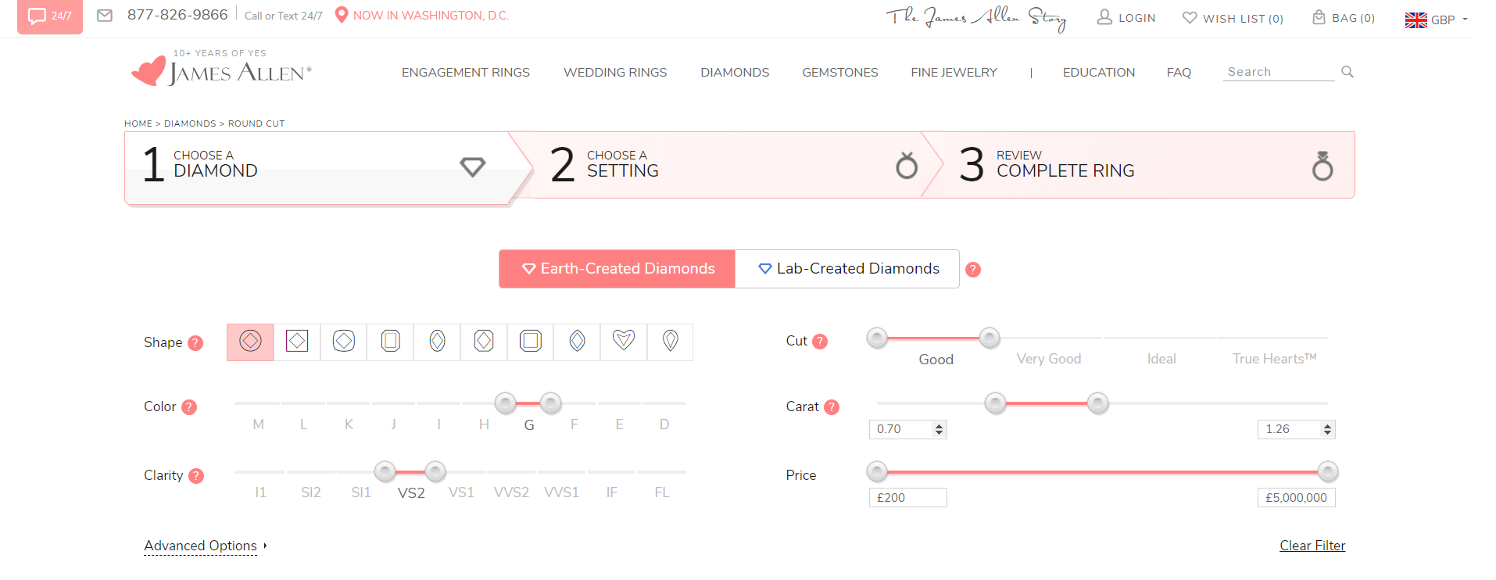Screen dimensions: 1496x580
Task: Select the Marquise diamond shape
Action: pyautogui.click(x=577, y=342)
